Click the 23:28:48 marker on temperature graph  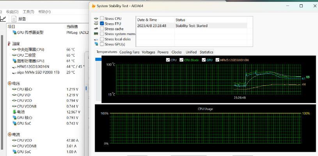[x=240, y=97]
